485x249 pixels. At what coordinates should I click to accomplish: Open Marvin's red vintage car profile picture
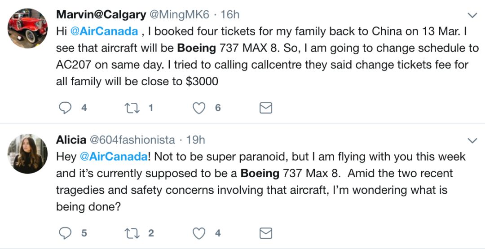tap(27, 28)
